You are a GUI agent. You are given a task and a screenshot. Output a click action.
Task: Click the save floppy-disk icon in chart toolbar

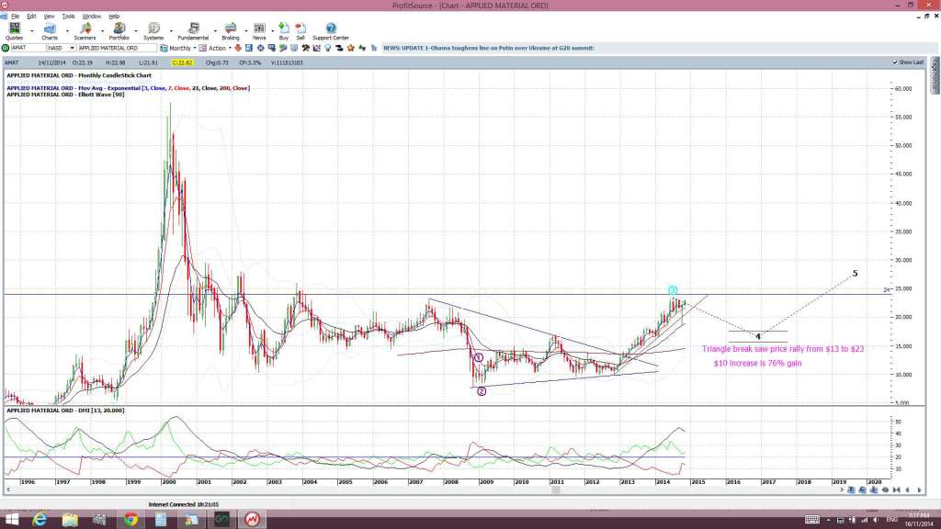pos(249,48)
